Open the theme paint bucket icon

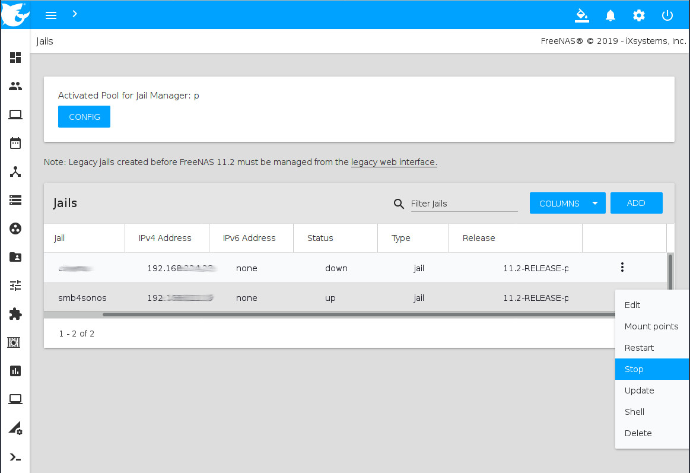(x=582, y=15)
